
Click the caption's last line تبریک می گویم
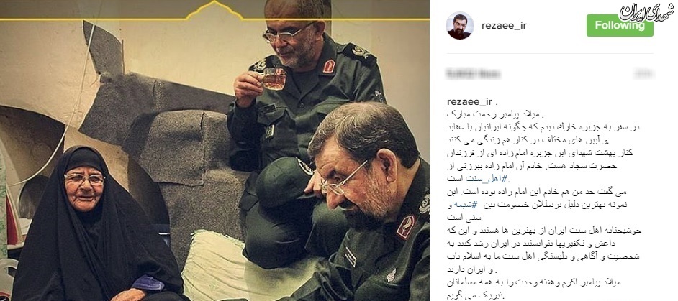(x=475, y=295)
